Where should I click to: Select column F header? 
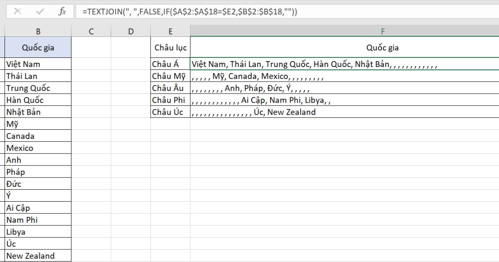point(383,30)
